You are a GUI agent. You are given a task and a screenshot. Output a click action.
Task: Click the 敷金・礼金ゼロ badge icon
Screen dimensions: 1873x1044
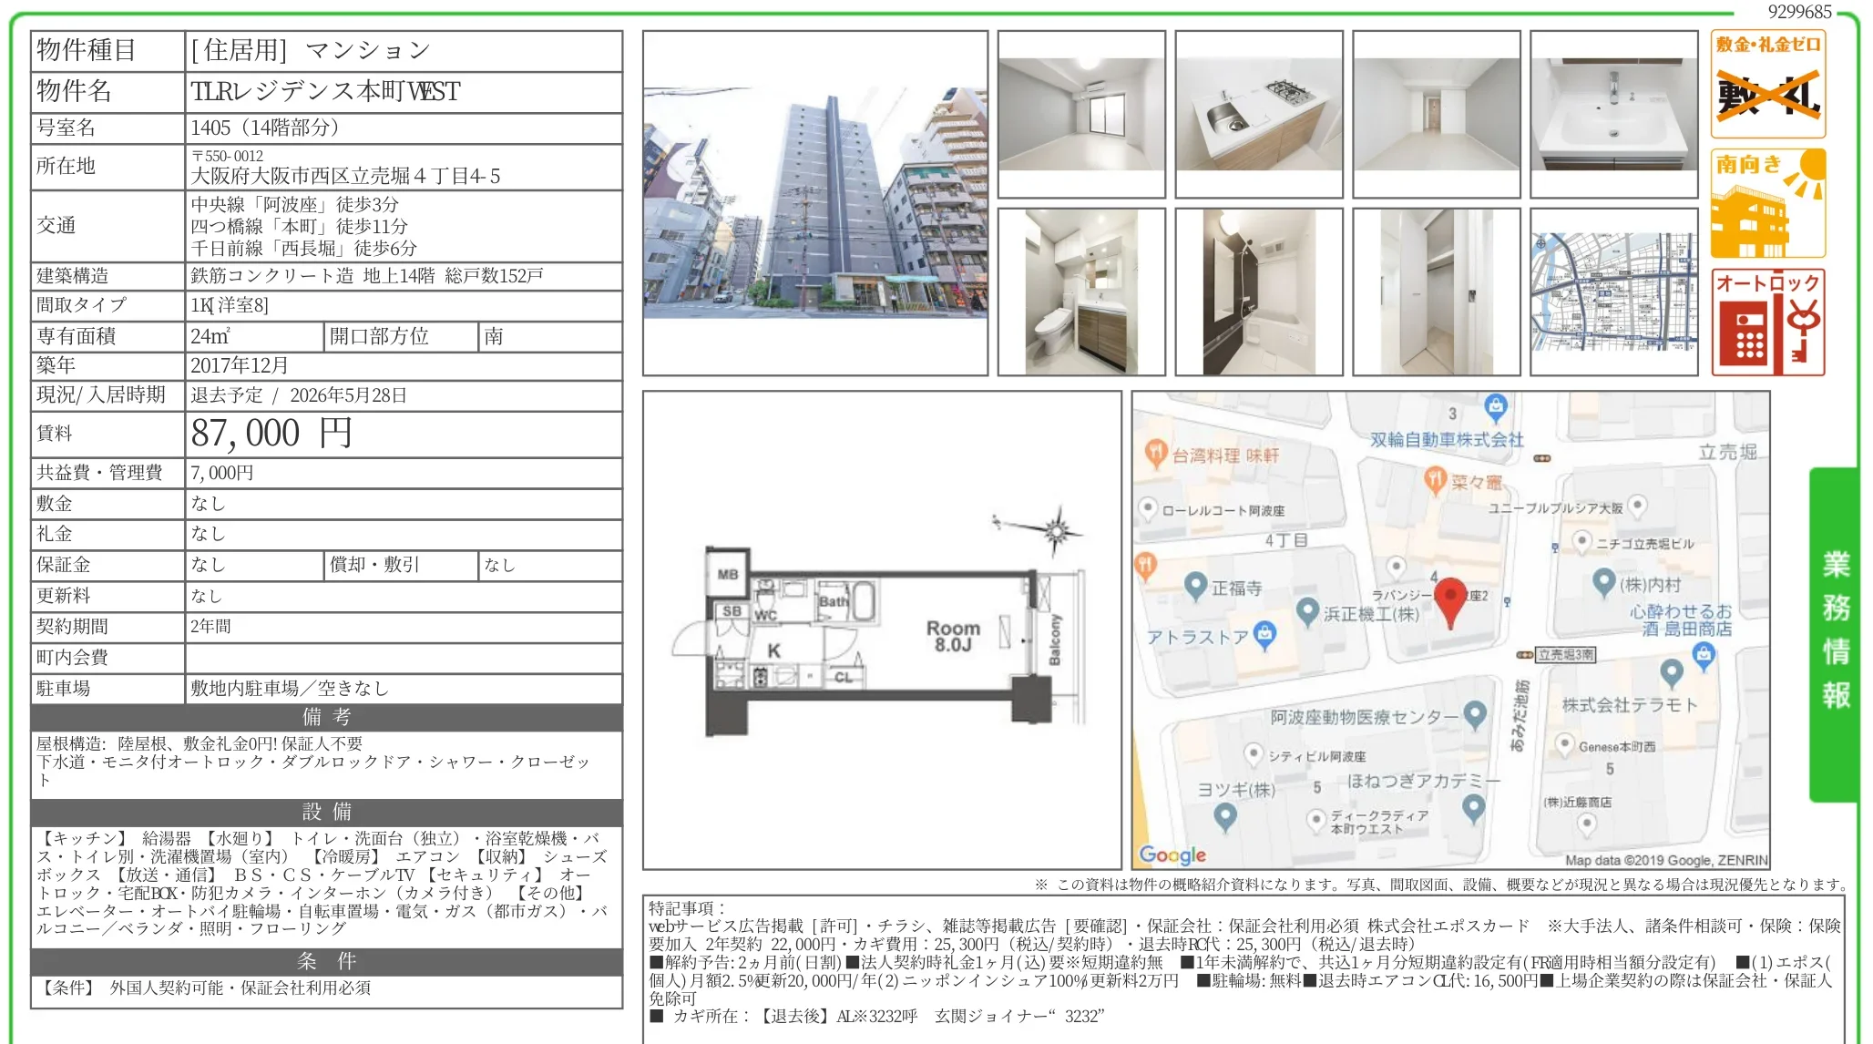pos(1767,84)
